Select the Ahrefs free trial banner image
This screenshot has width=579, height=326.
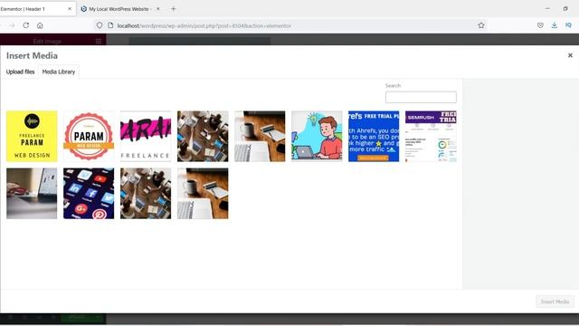[x=374, y=136]
